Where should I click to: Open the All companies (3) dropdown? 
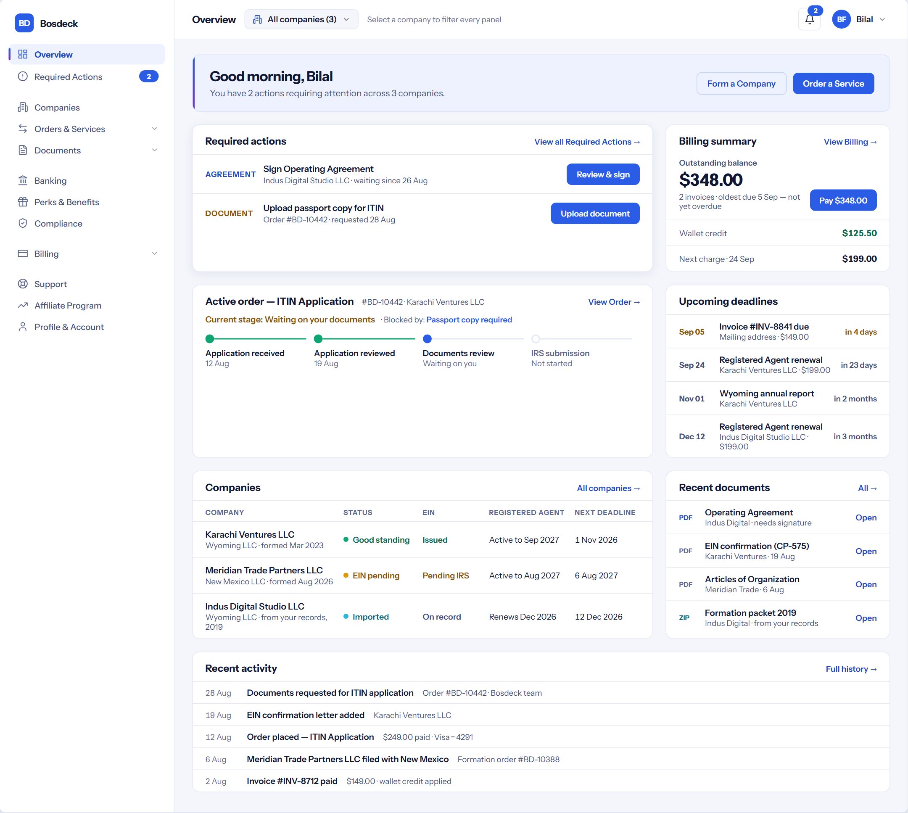301,20
